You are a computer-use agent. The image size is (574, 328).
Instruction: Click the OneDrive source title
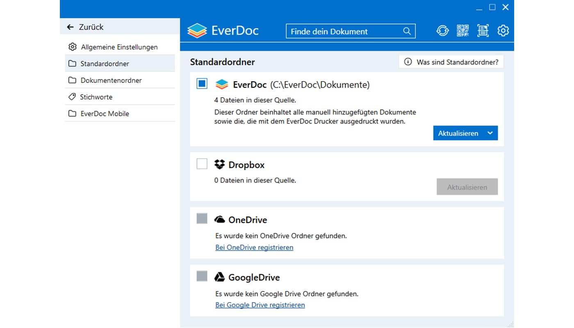click(248, 220)
